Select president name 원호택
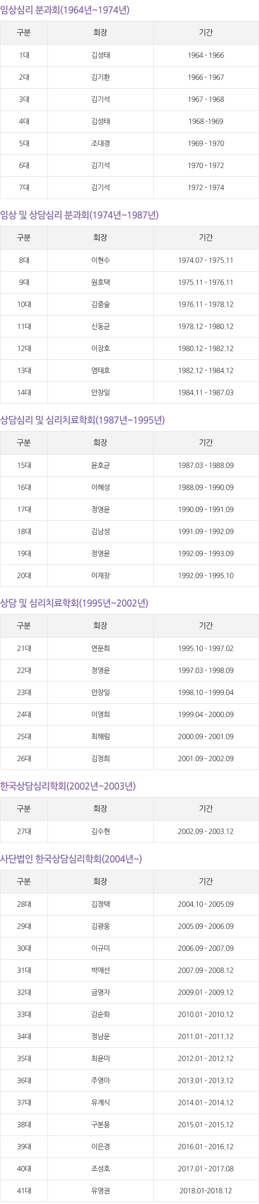The image size is (259, 1204). (100, 282)
